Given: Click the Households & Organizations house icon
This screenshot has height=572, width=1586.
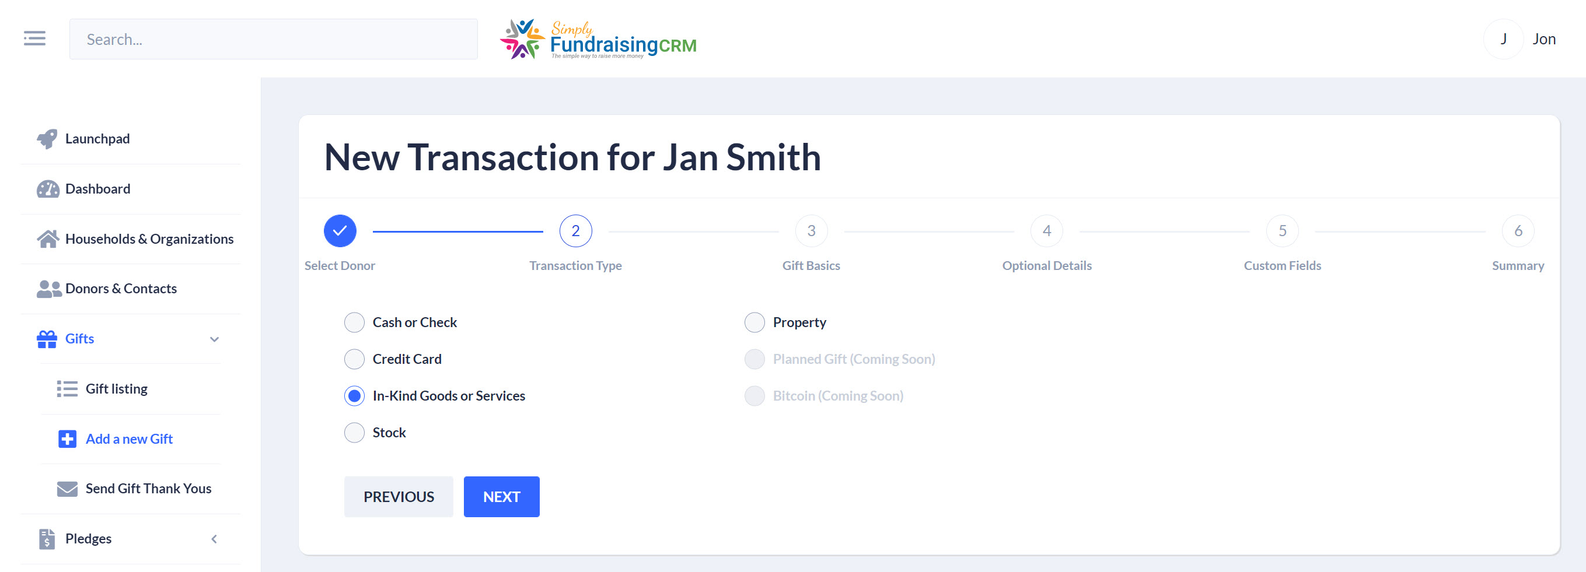Looking at the screenshot, I should pyautogui.click(x=47, y=238).
